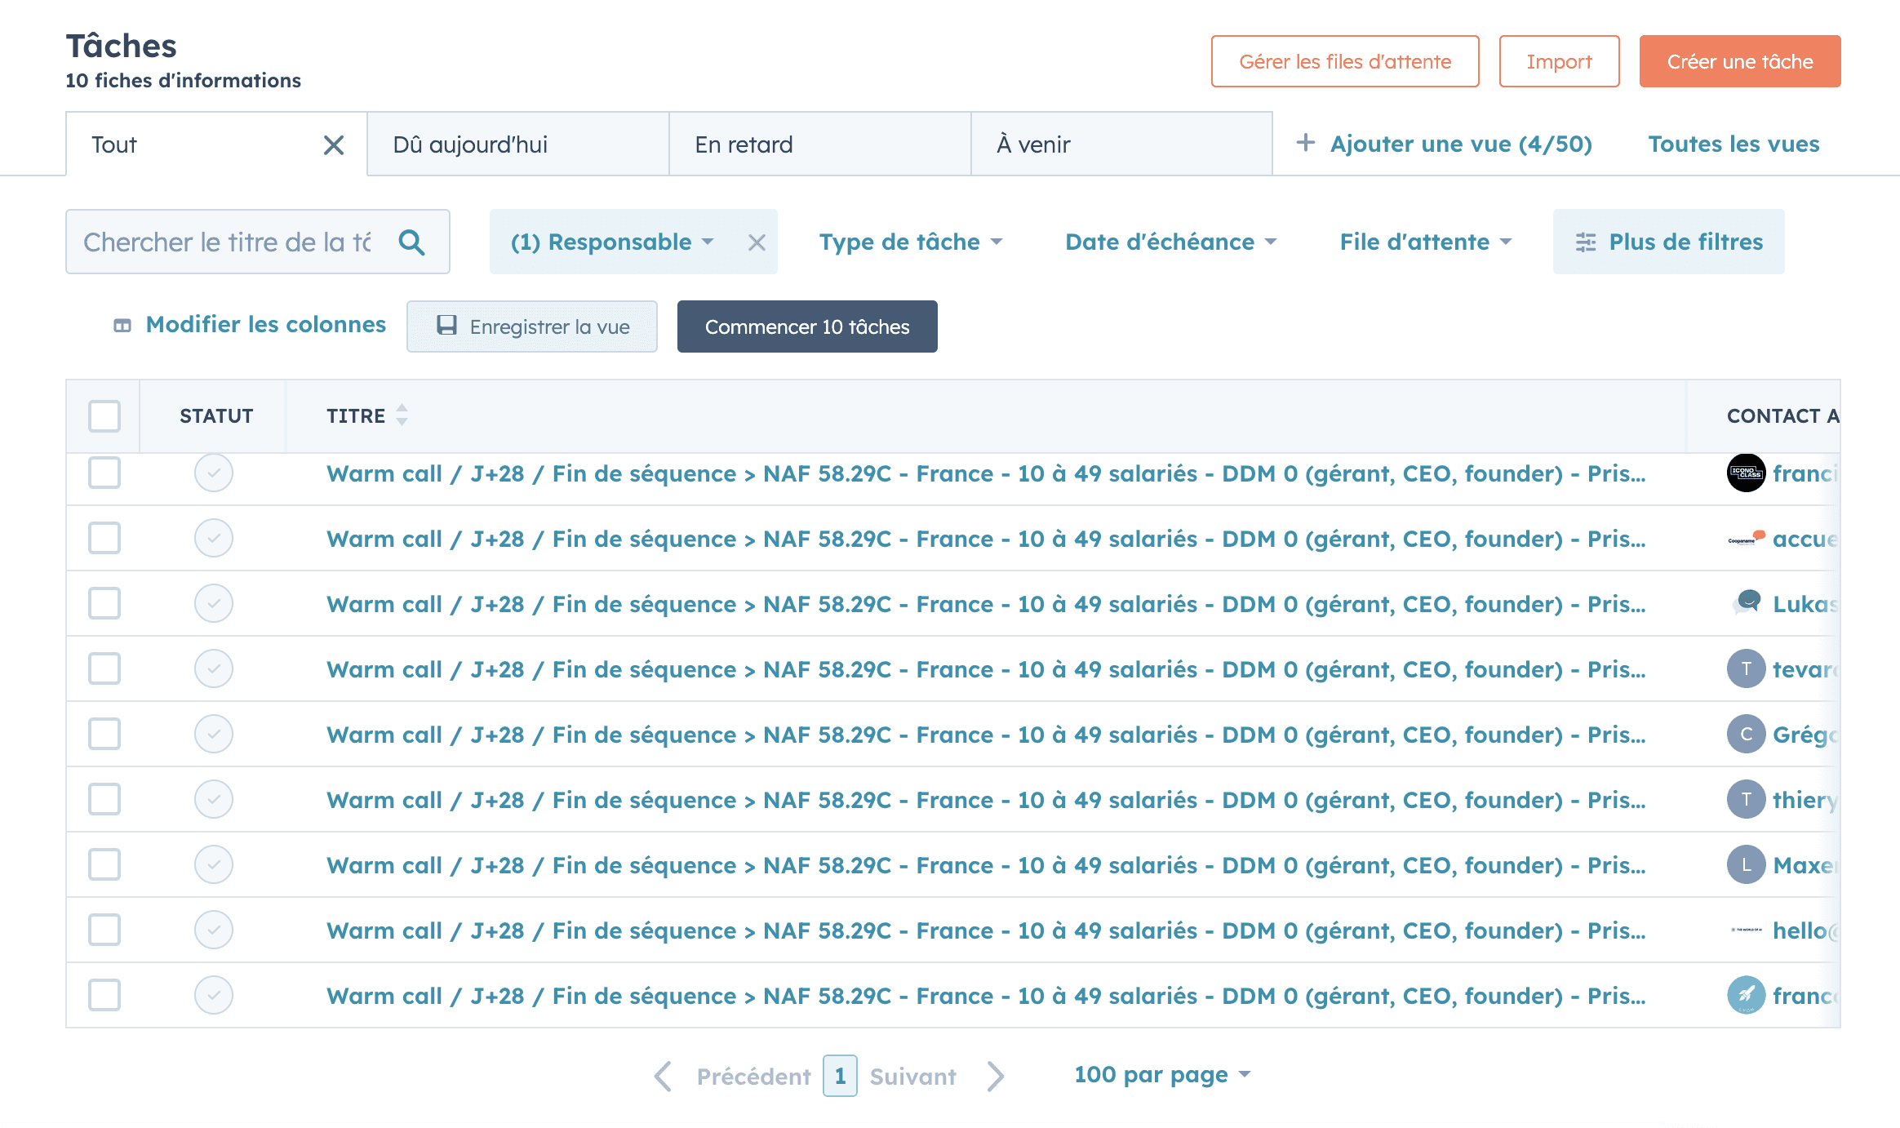Click the Précédent pagination link

tap(753, 1077)
